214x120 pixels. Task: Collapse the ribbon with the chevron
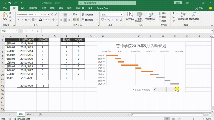[x=212, y=25]
